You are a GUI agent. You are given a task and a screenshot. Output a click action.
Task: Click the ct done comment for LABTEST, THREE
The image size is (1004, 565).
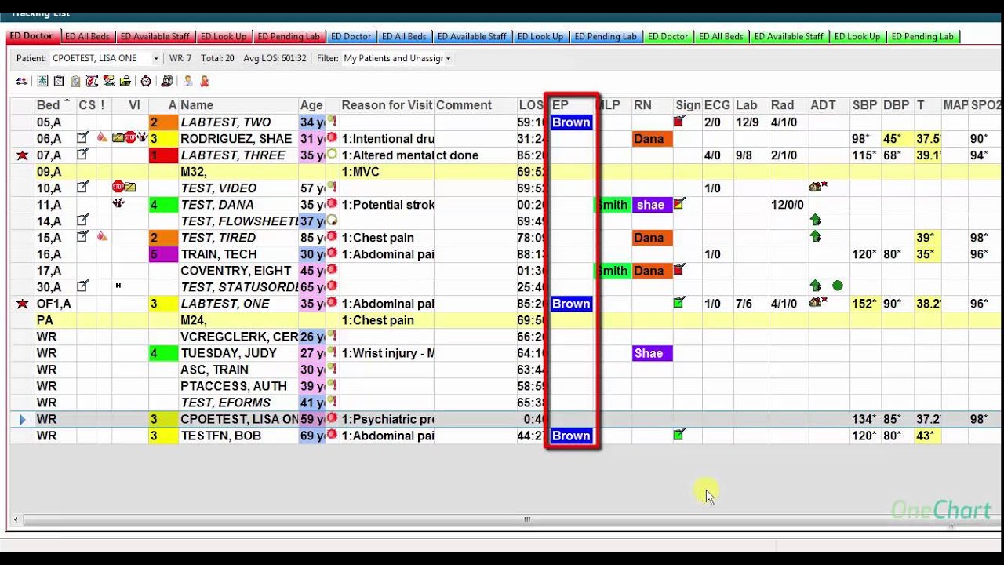tap(457, 155)
